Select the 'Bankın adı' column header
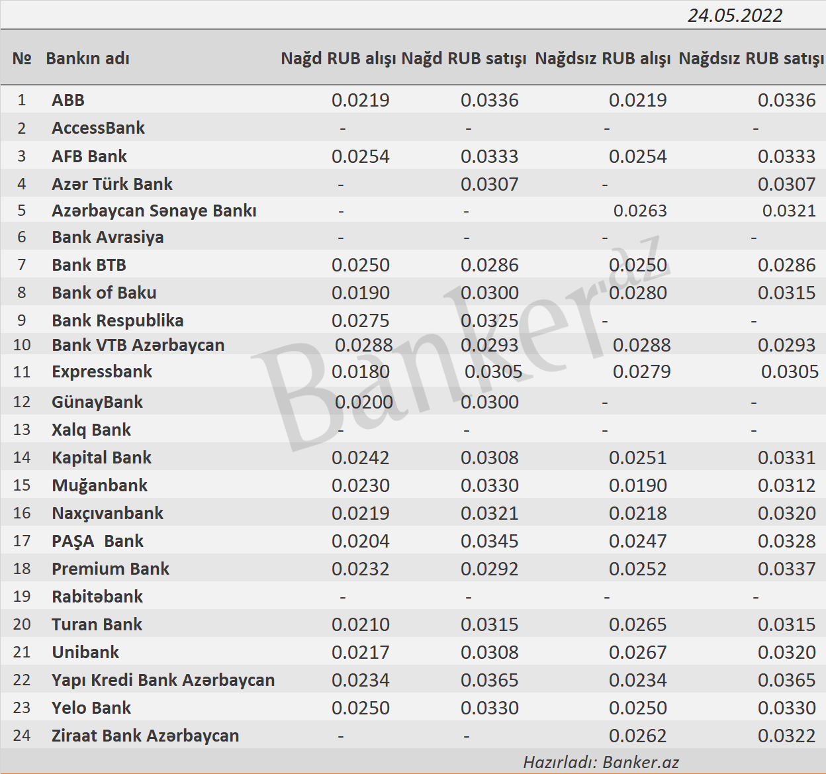The width and height of the screenshot is (826, 774). click(x=87, y=58)
